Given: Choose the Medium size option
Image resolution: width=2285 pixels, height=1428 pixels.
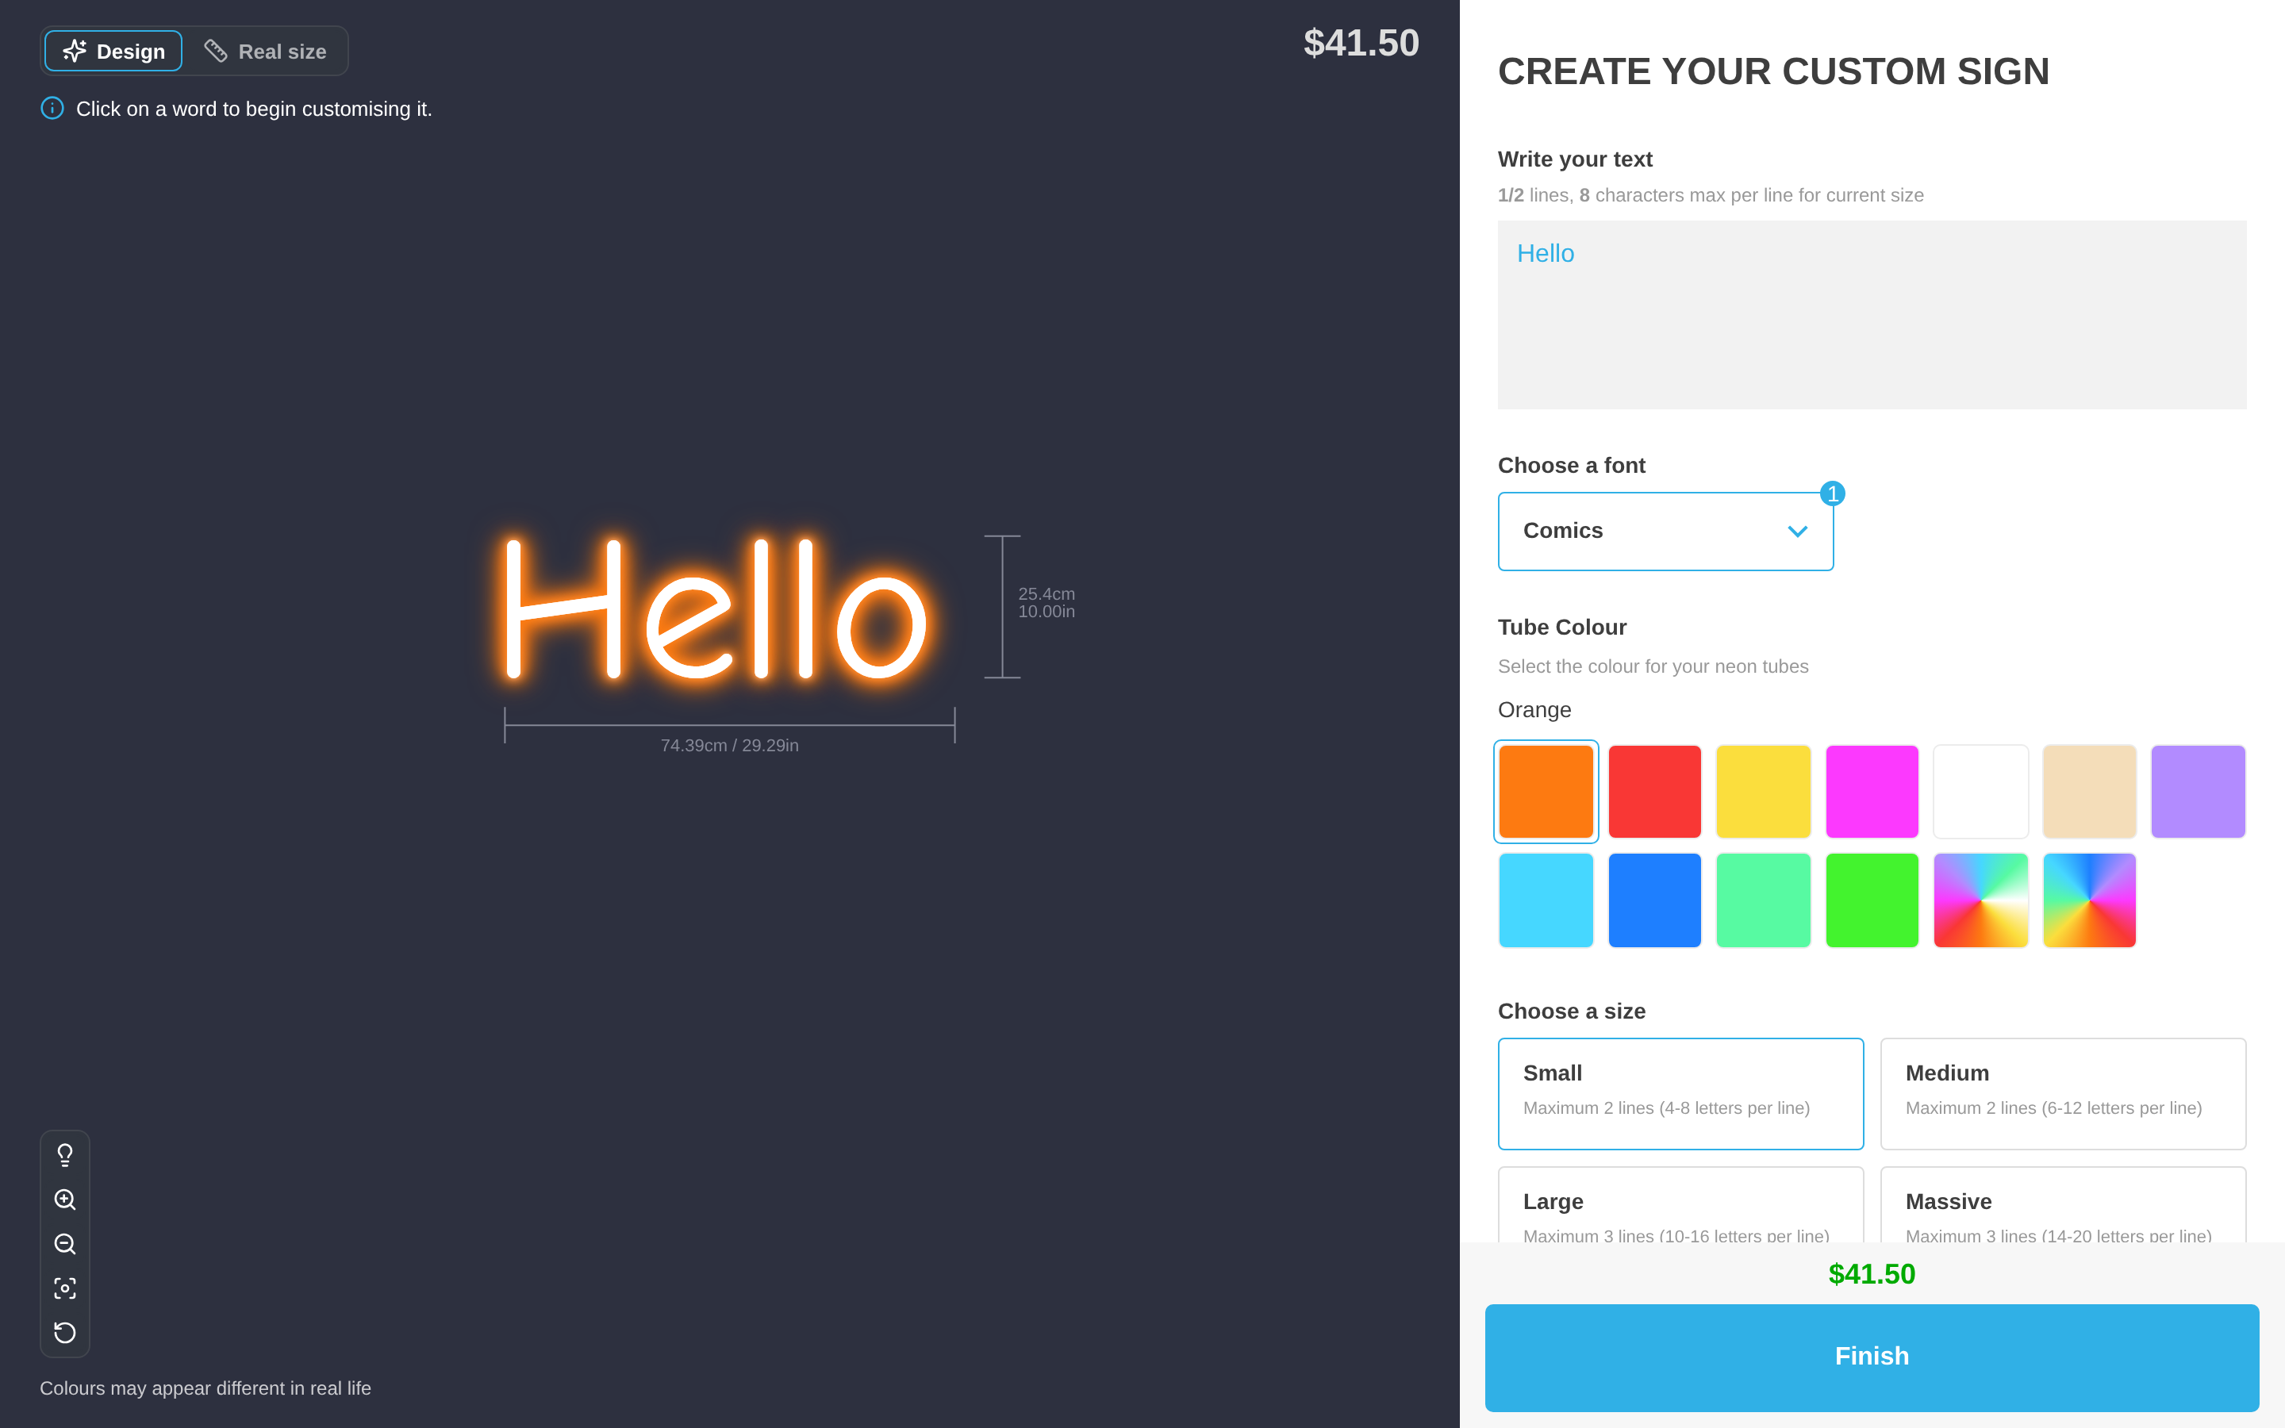Looking at the screenshot, I should click(x=2063, y=1094).
